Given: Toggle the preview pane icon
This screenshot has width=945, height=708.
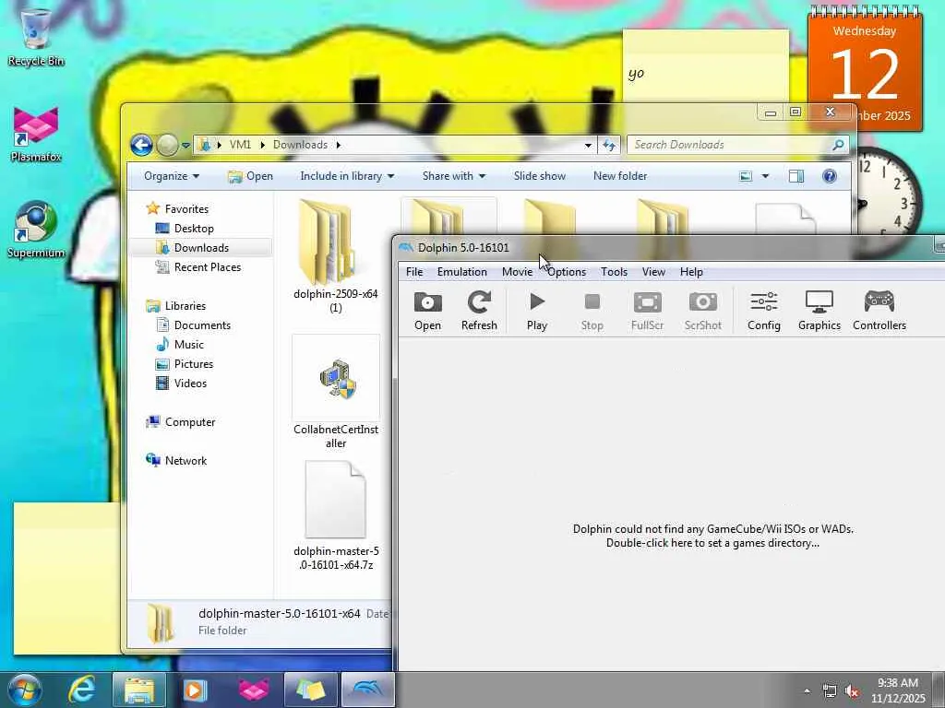Looking at the screenshot, I should [x=796, y=176].
